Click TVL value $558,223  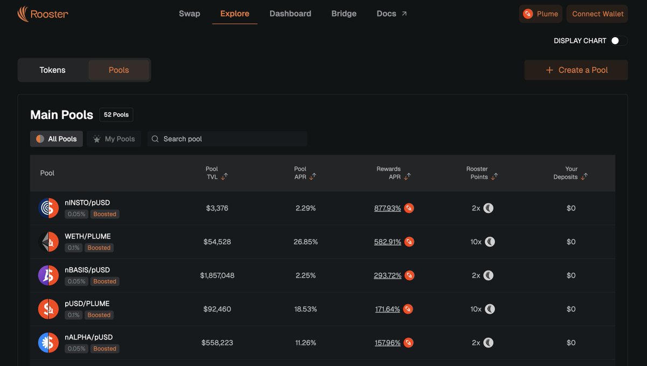(x=217, y=343)
